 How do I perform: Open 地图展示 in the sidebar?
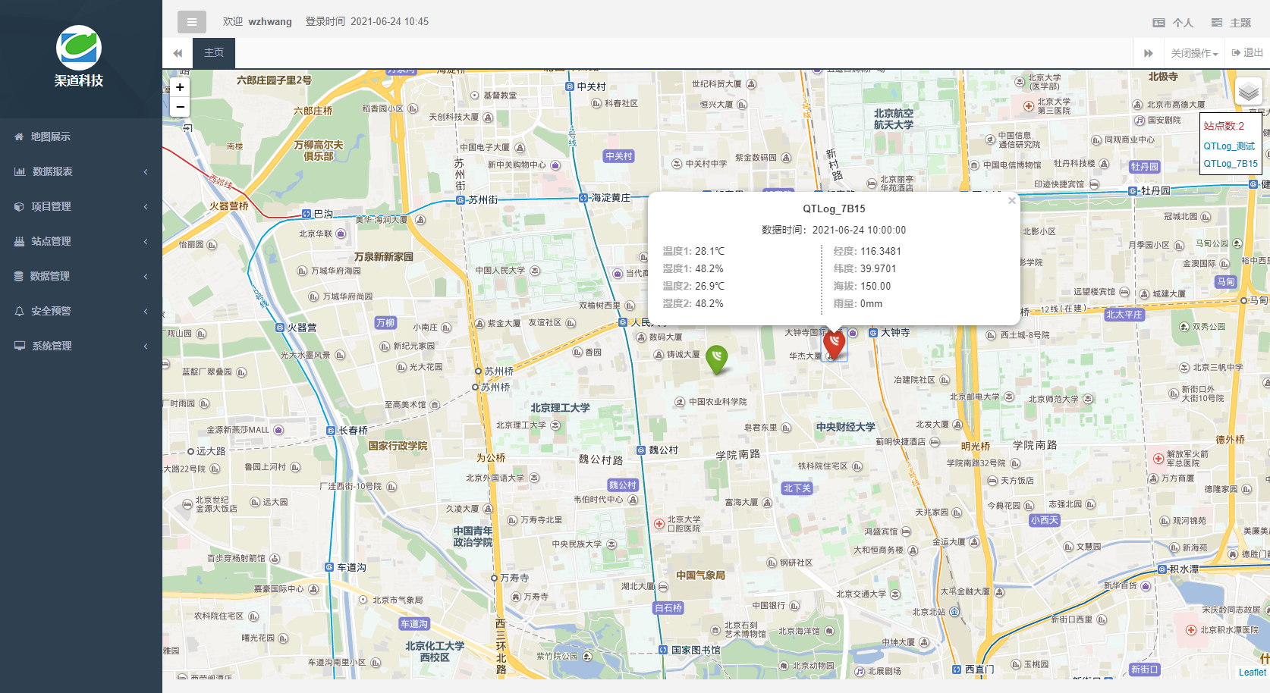click(50, 136)
